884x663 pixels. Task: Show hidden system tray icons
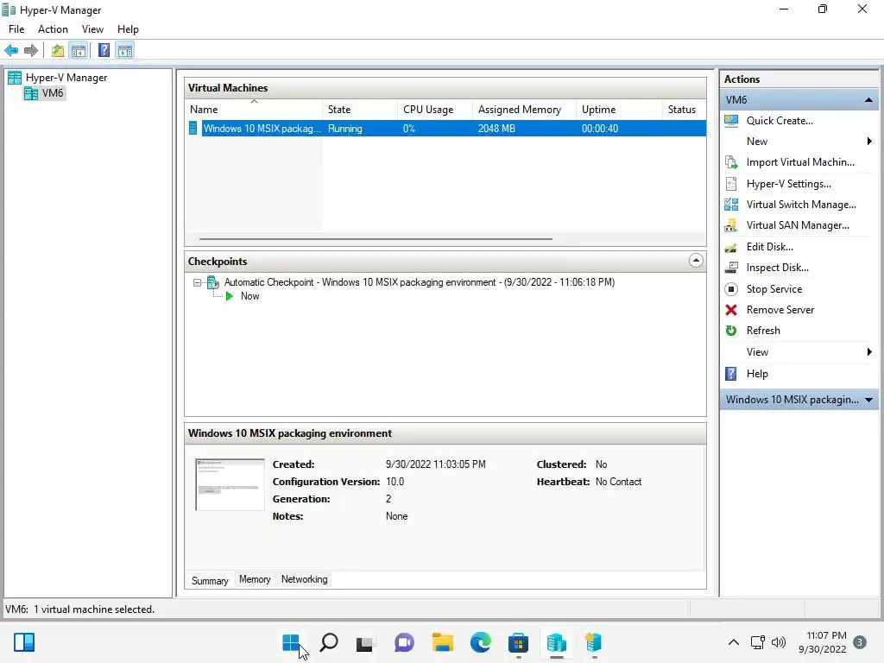click(x=734, y=642)
